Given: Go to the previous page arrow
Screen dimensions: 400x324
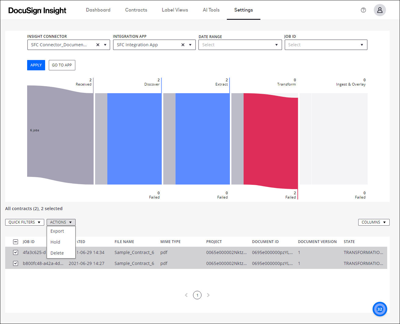Looking at the screenshot, I should pyautogui.click(x=186, y=295).
